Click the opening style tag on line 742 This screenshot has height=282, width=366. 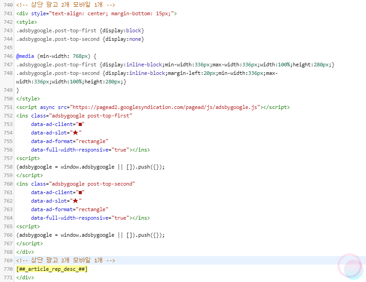coord(26,22)
